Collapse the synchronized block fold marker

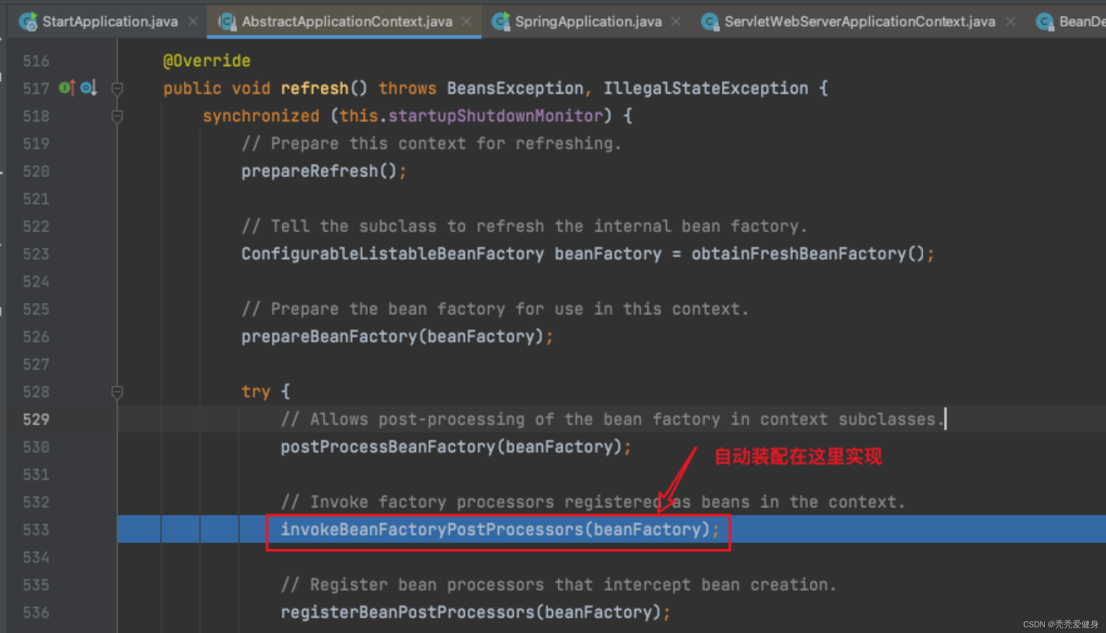[117, 116]
